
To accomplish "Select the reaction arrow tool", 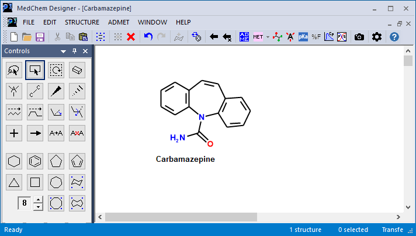I will [35, 133].
